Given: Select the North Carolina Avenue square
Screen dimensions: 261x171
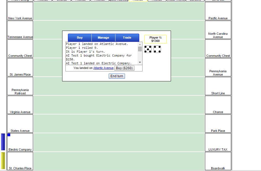Looking at the screenshot, I should [x=218, y=30].
